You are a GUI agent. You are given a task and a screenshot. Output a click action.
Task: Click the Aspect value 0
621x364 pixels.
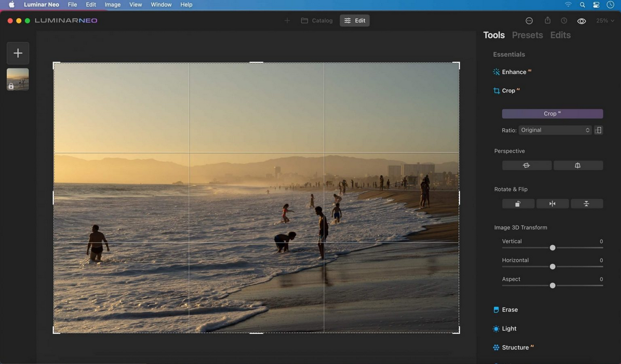601,280
